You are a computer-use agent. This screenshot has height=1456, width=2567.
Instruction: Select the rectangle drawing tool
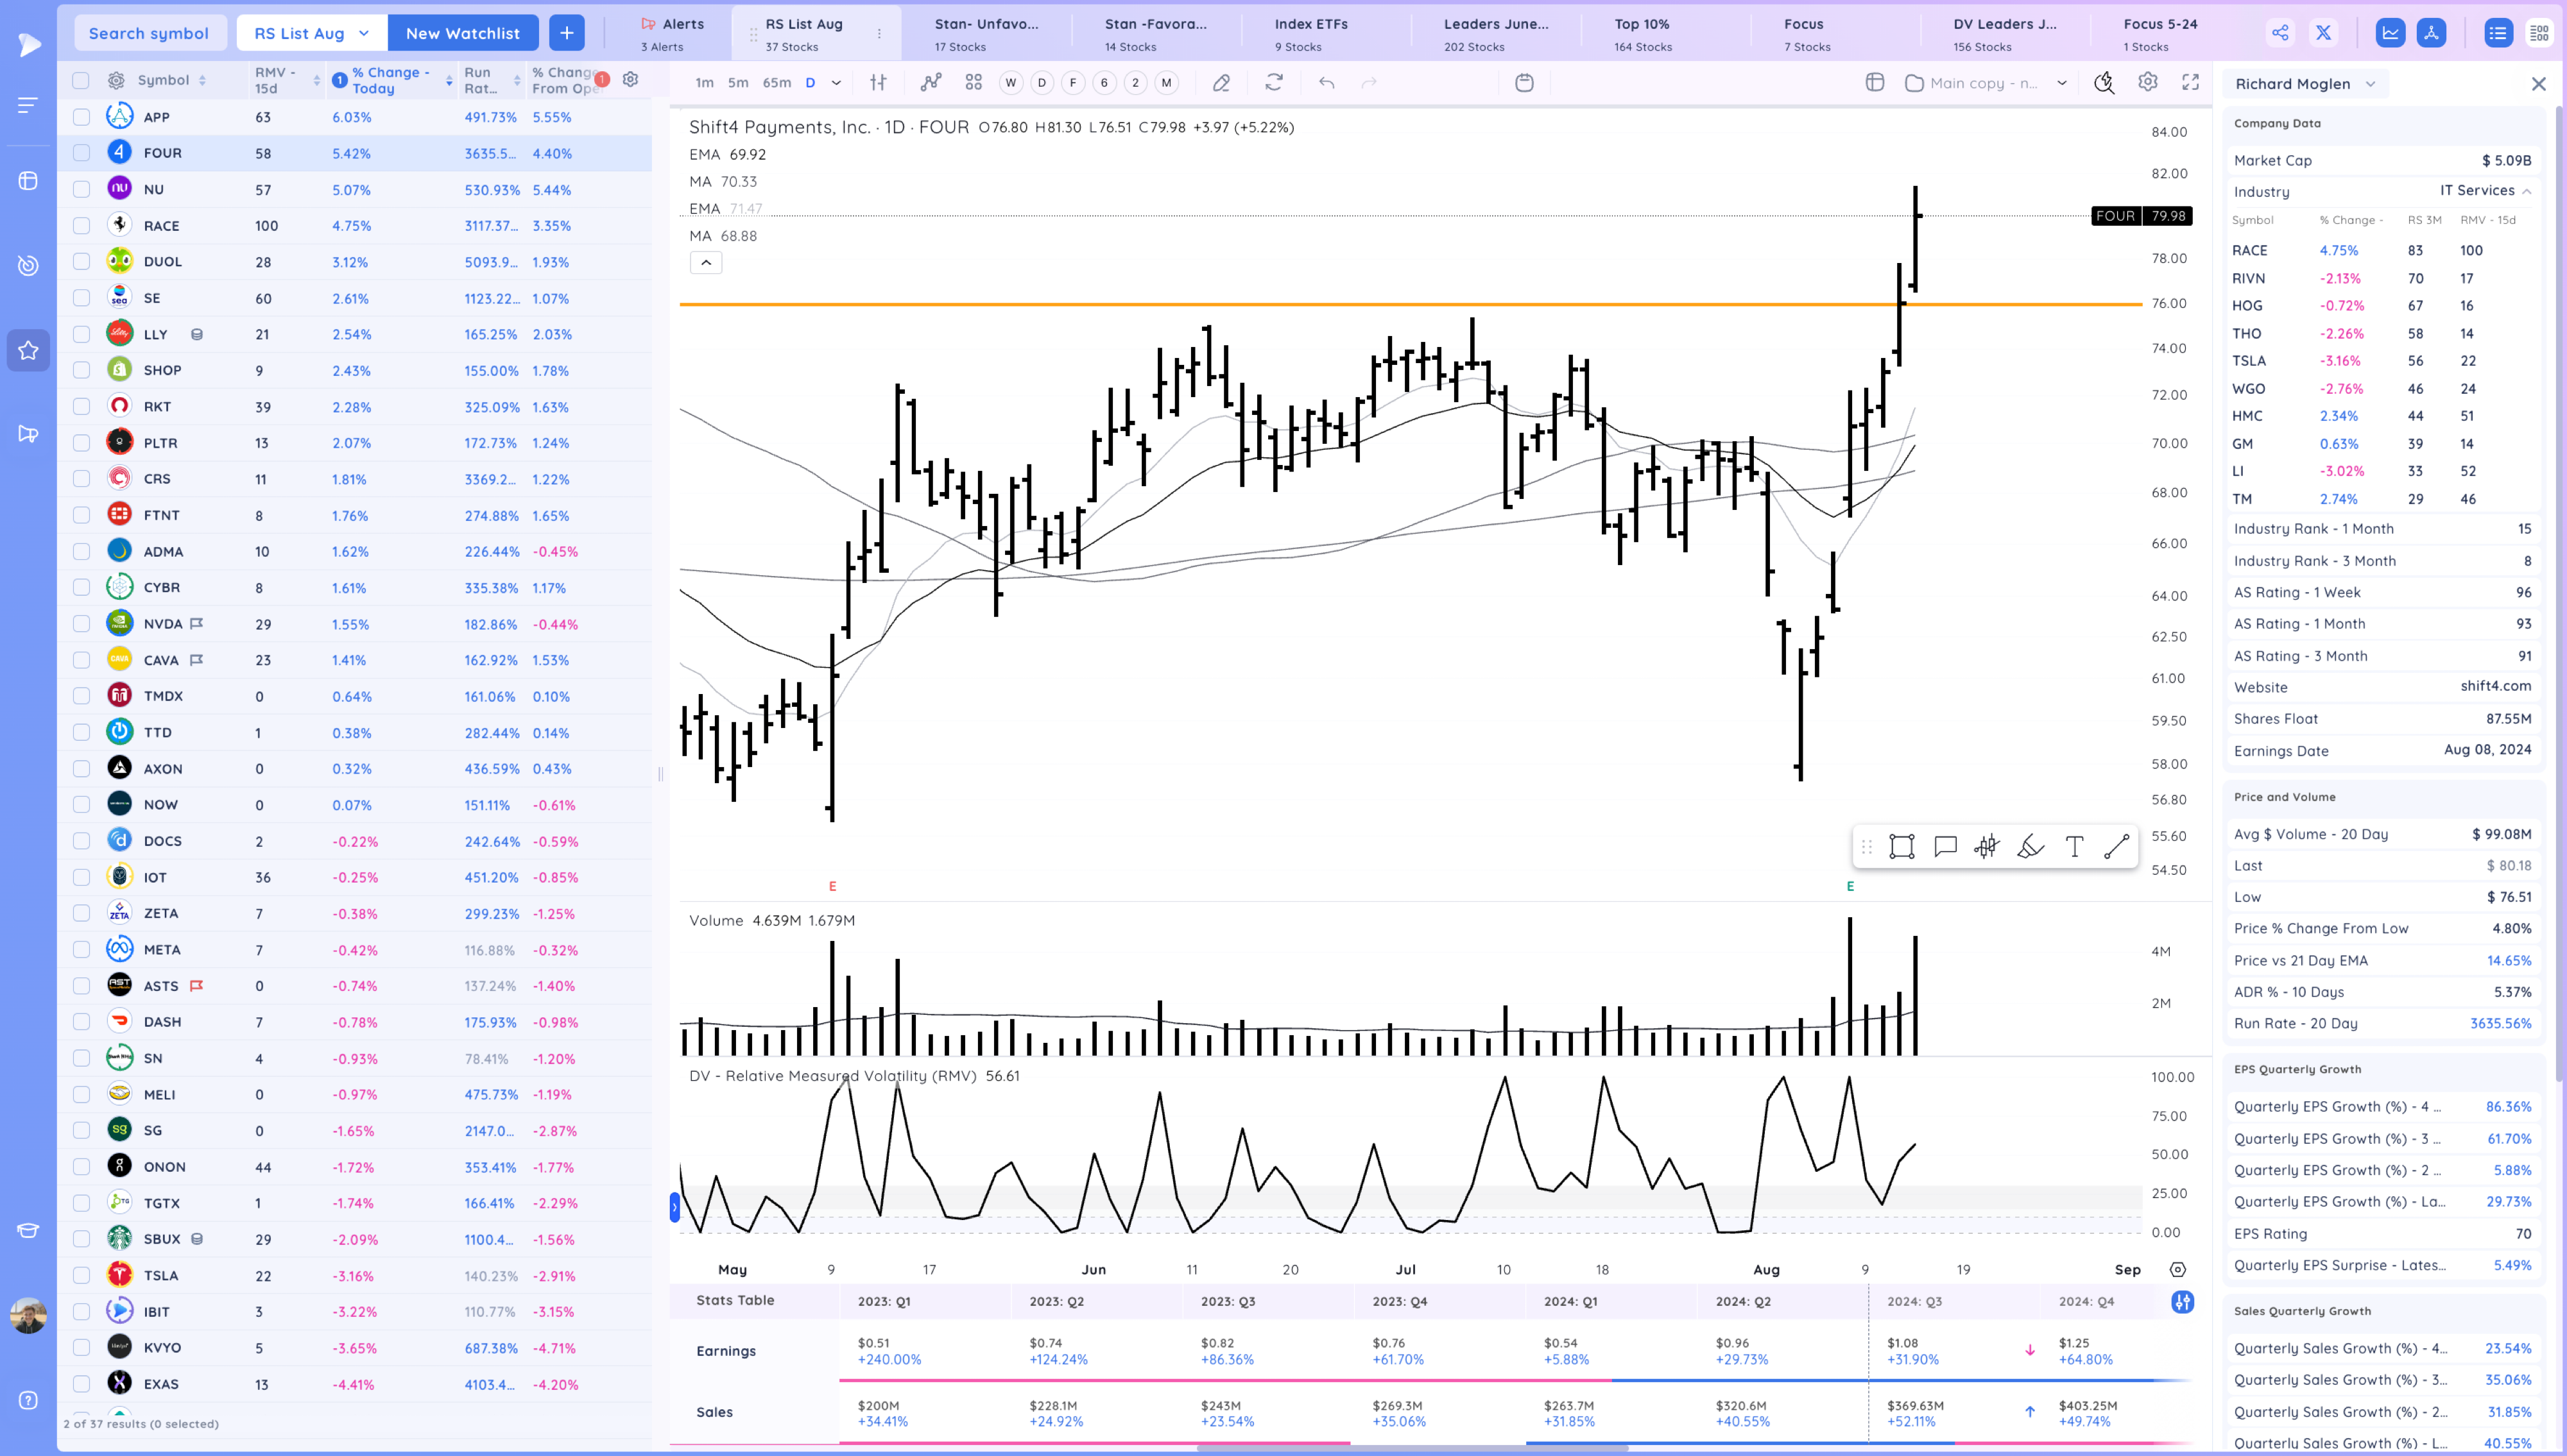pos(1901,847)
